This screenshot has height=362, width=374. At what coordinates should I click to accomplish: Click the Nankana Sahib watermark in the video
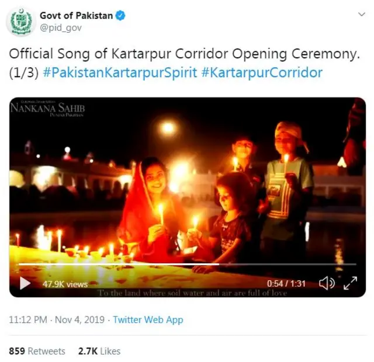point(48,109)
